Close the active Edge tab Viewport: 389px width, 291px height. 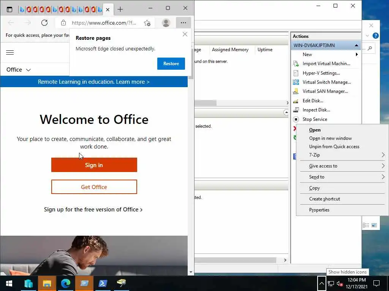[108, 9]
